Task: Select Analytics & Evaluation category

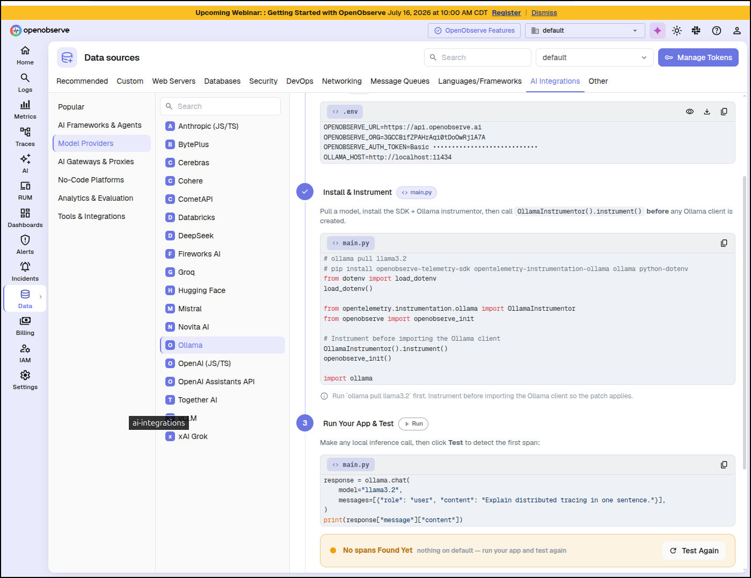Action: tap(101, 198)
